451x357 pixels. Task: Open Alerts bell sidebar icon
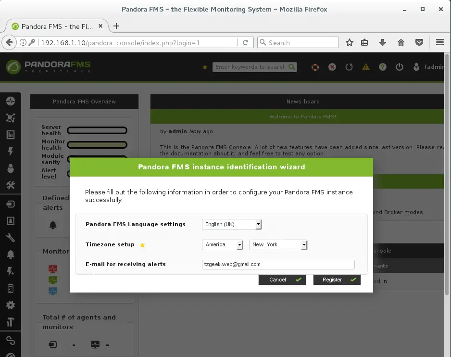coord(11,255)
